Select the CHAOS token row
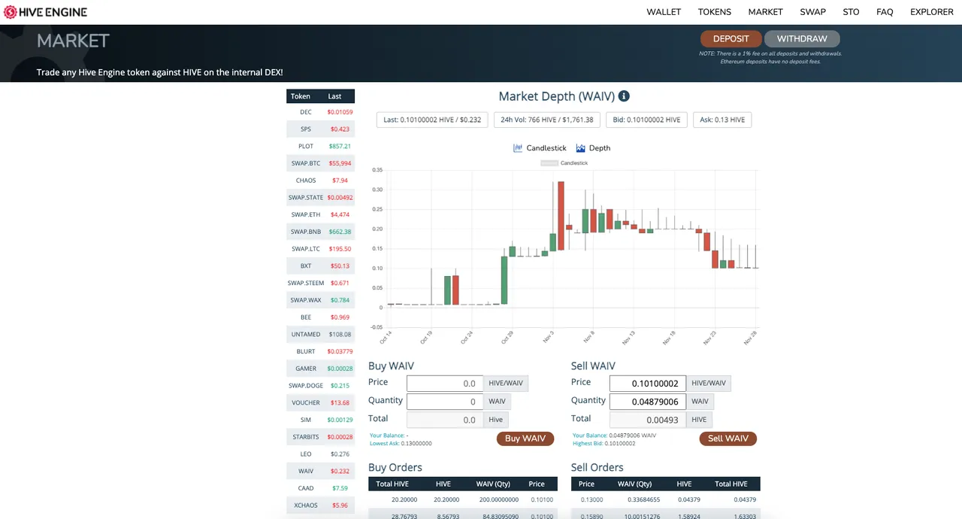The width and height of the screenshot is (962, 519). click(x=320, y=181)
